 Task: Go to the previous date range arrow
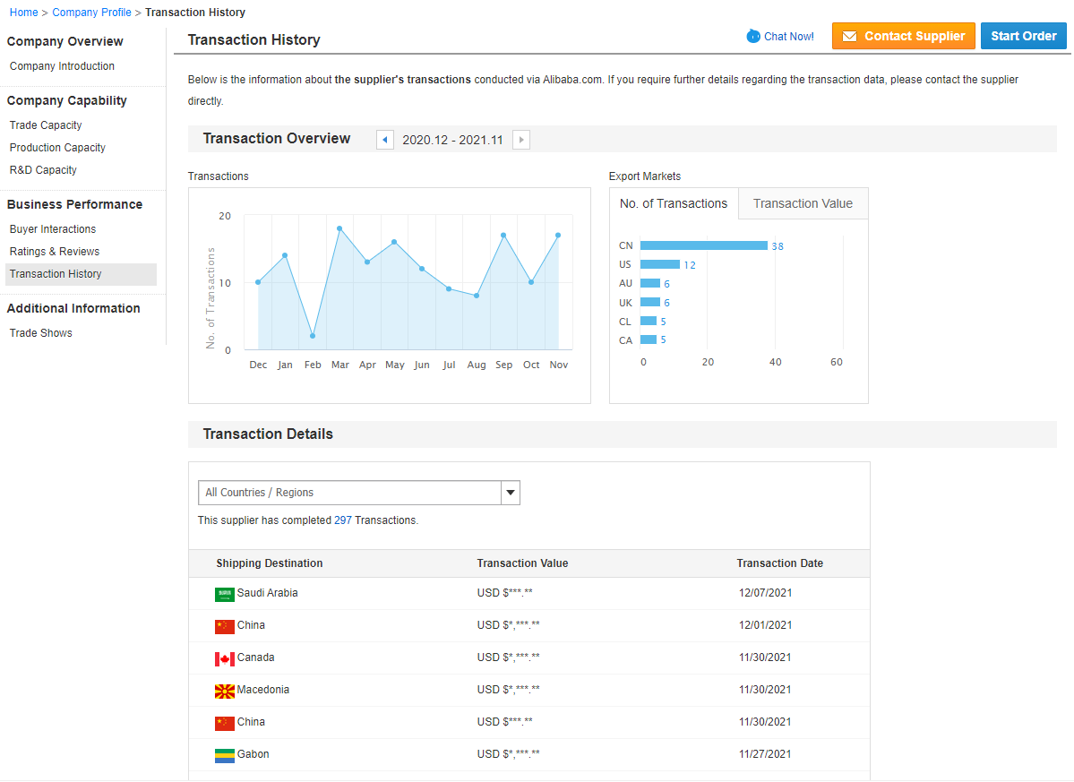tap(385, 140)
